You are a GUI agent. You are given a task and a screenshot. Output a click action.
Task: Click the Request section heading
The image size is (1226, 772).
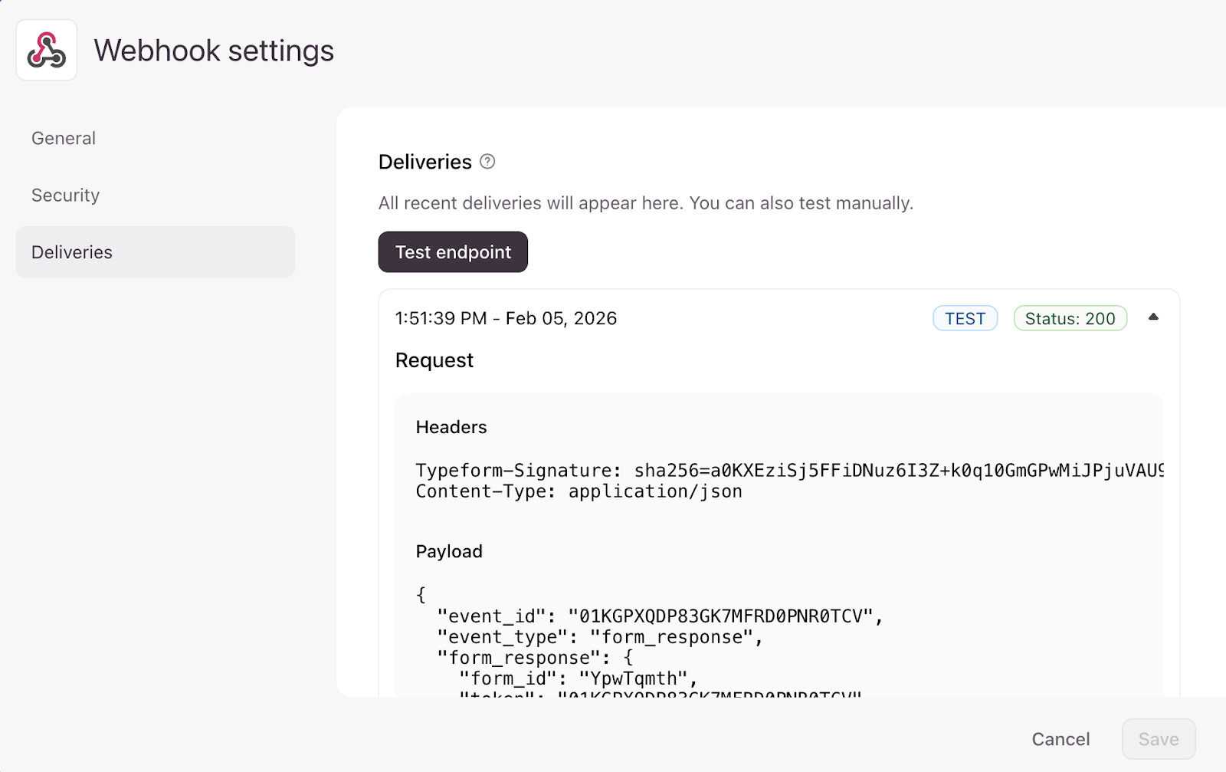tap(434, 360)
